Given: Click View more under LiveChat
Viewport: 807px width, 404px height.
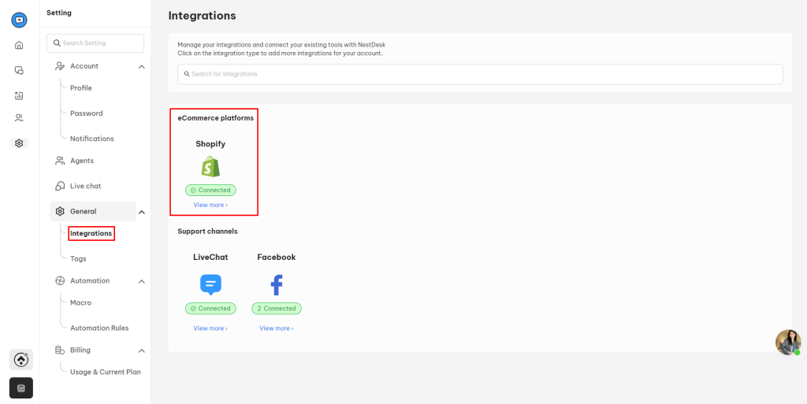Looking at the screenshot, I should click(210, 328).
